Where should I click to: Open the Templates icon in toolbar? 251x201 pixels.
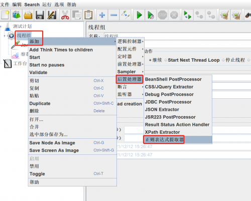pos(17,15)
